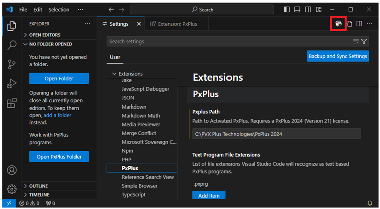Image resolution: width=380 pixels, height=209 pixels.
Task: Open the Run and Debug view
Action: [11, 84]
